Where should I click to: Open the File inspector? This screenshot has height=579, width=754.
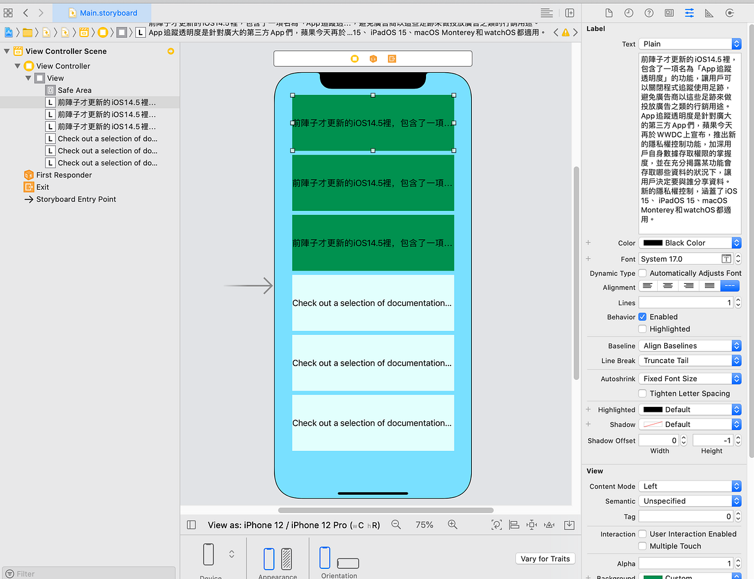[609, 13]
